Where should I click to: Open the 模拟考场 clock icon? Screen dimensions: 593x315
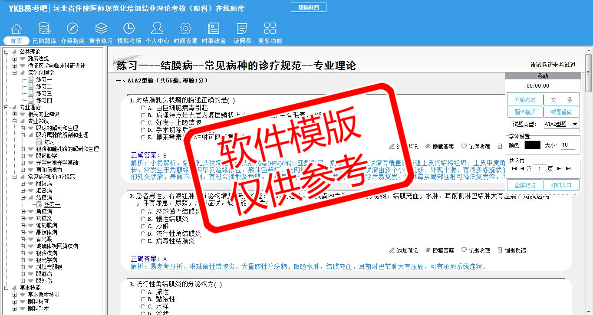pyautogui.click(x=129, y=29)
